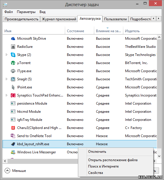Click the IPoint.exe mouse pointer icon

coord(13,87)
